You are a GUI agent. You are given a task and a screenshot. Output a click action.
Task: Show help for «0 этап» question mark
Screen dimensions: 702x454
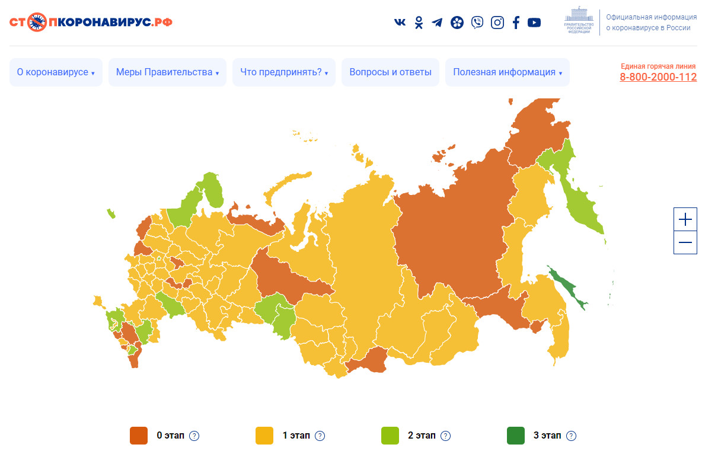[x=194, y=436]
